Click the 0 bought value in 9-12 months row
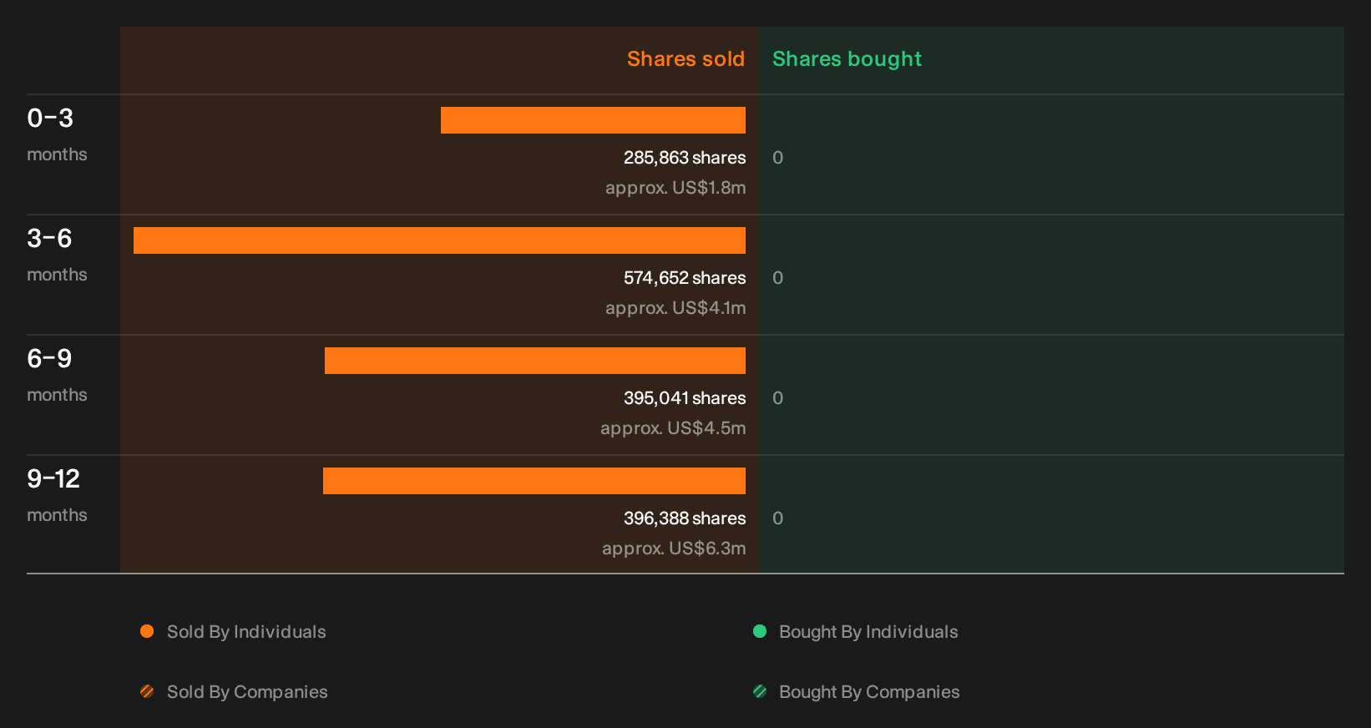 click(x=777, y=518)
